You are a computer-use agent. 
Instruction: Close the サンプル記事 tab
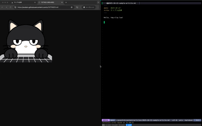pos(35,3)
